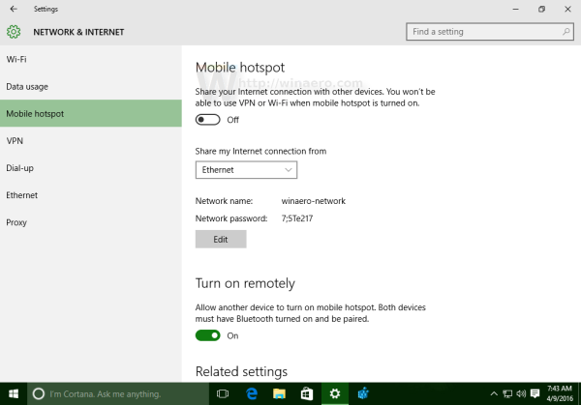581x405 pixels.
Task: Launch Microsoft Edge from the taskbar
Action: click(250, 394)
